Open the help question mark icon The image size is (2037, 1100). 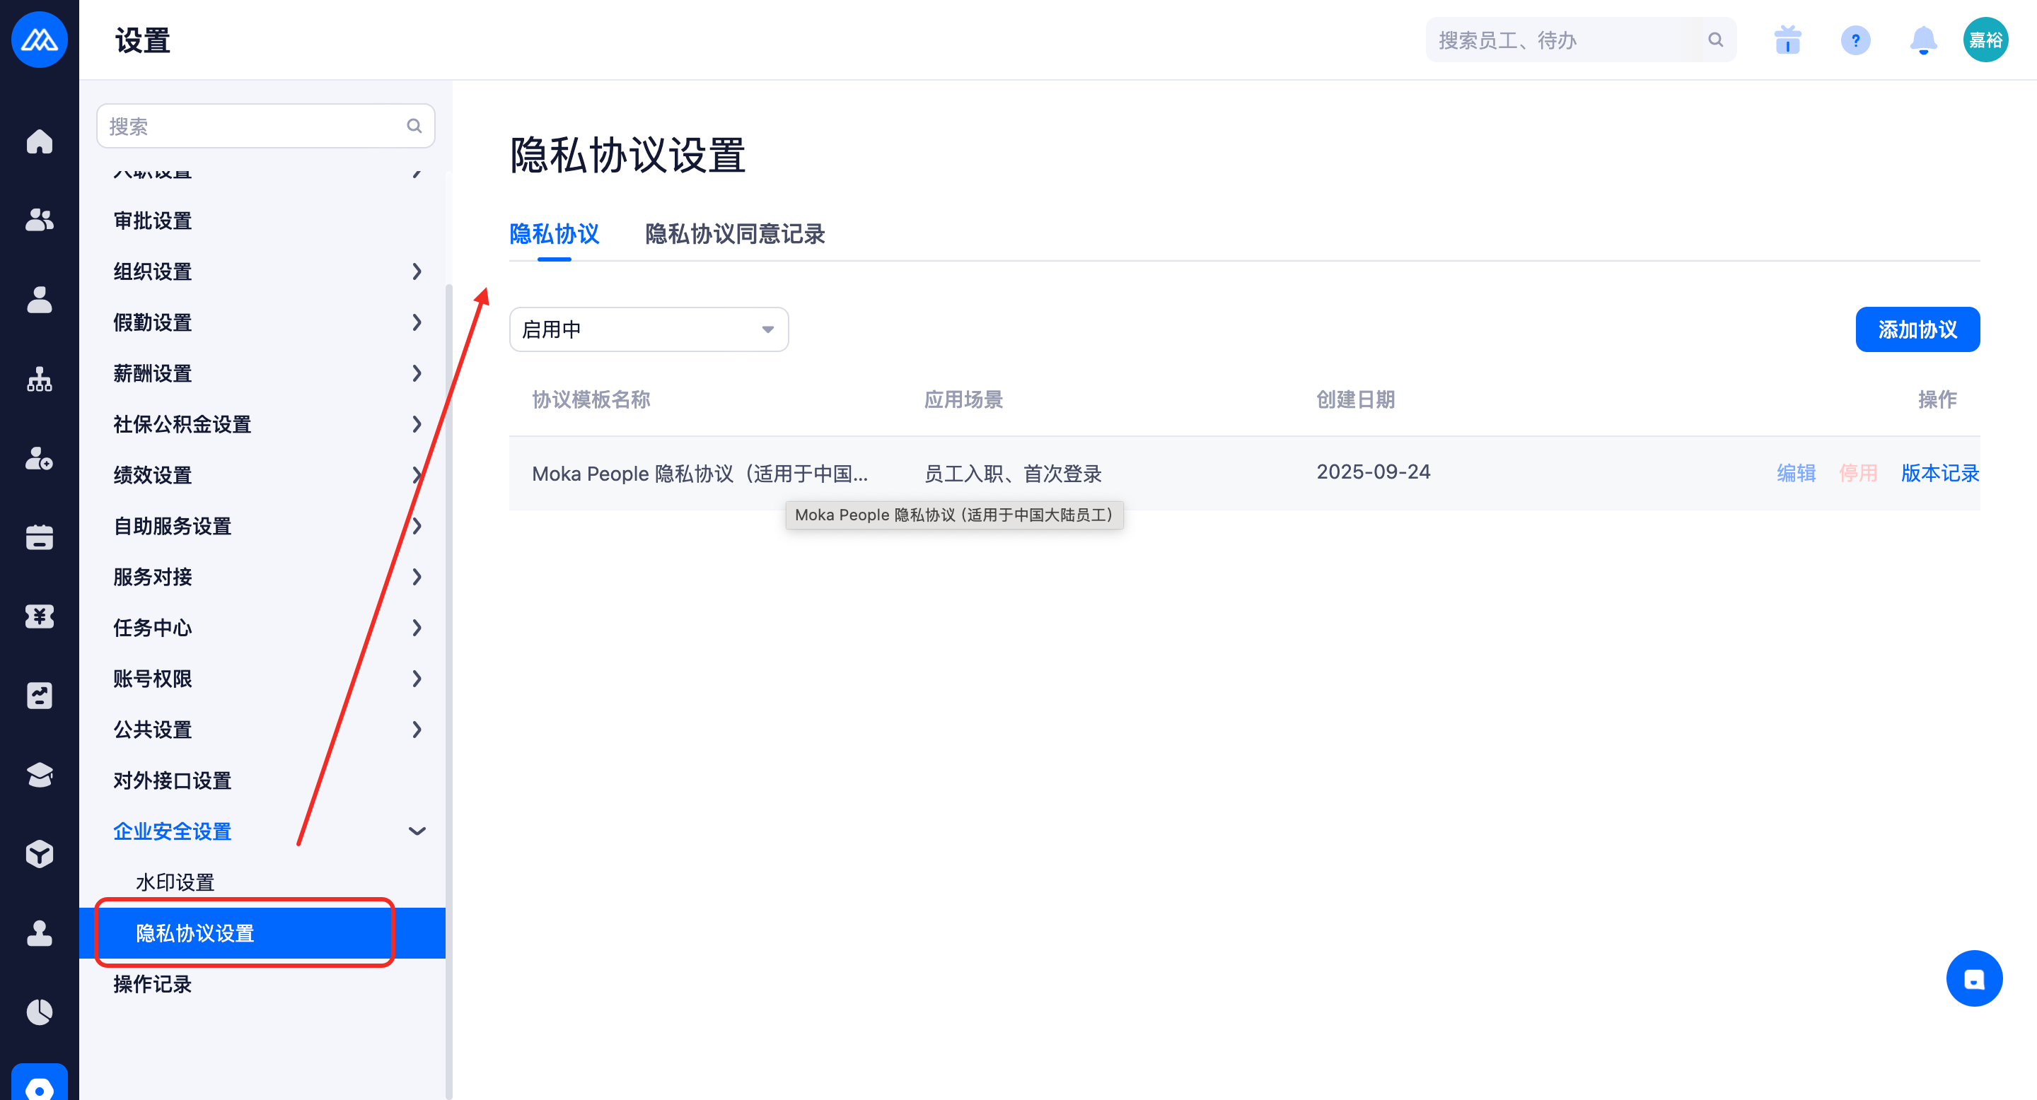click(x=1855, y=40)
